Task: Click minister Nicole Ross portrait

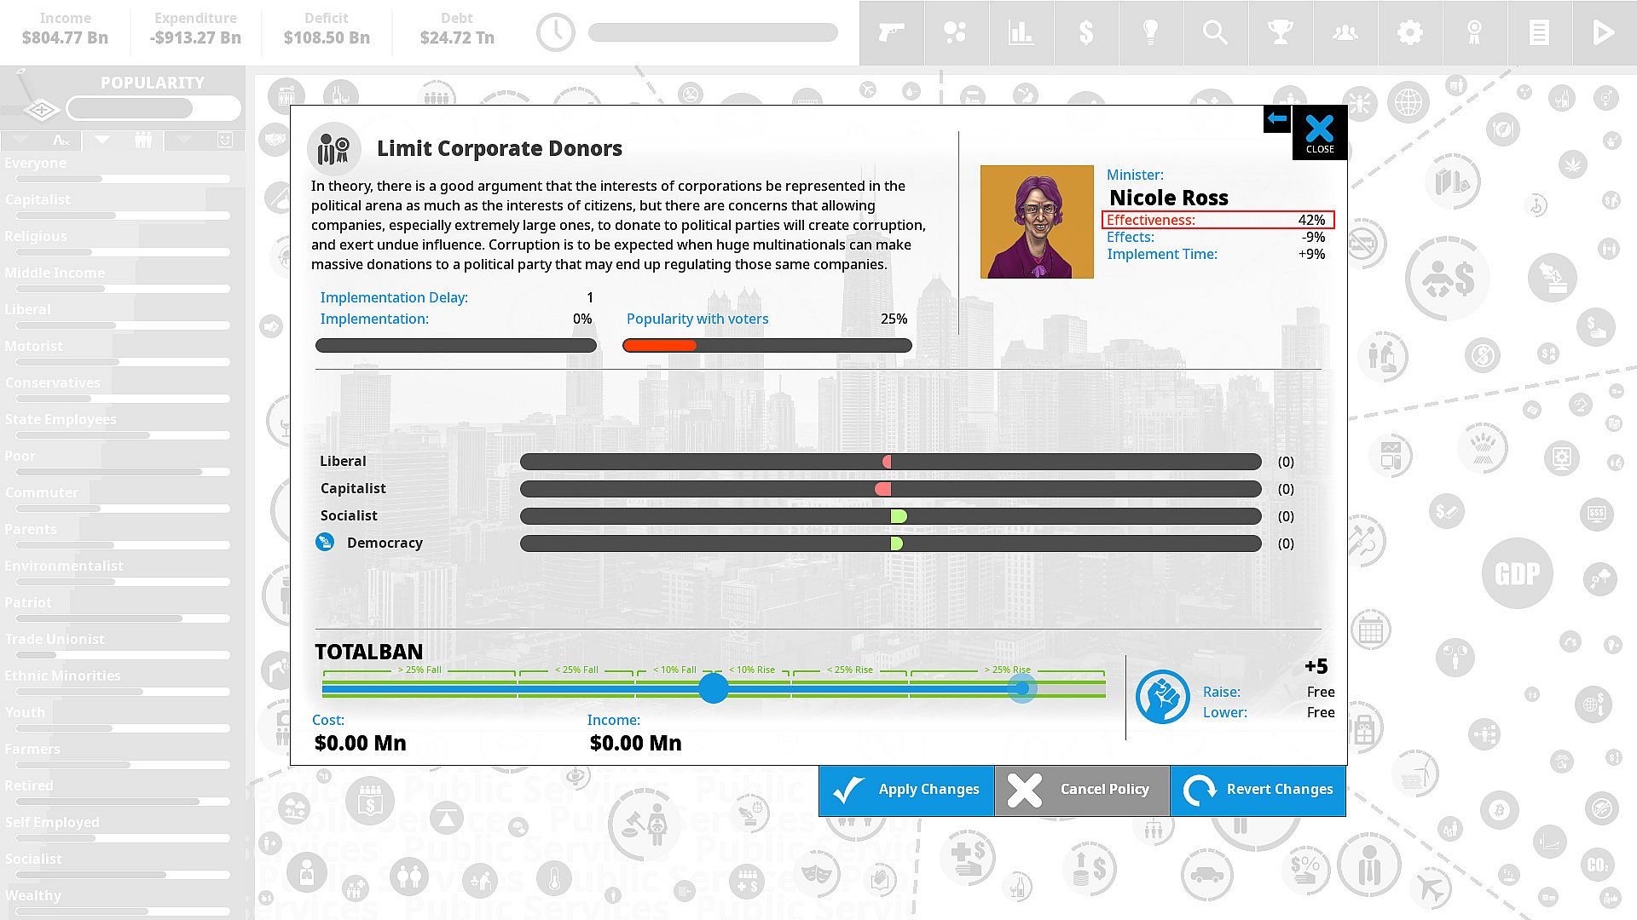Action: point(1037,221)
